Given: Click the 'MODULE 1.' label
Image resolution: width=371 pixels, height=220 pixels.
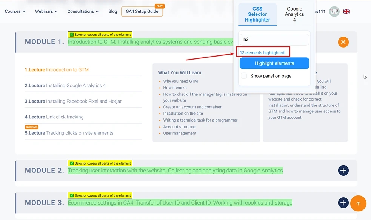Looking at the screenshot, I should coord(45,42).
